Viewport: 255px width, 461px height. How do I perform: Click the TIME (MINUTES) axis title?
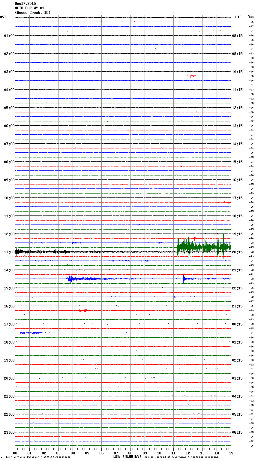127,456
